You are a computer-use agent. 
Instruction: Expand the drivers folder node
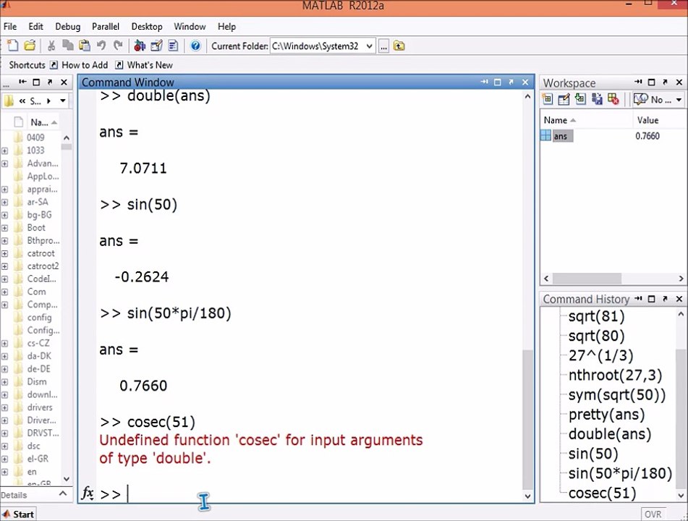click(x=5, y=408)
